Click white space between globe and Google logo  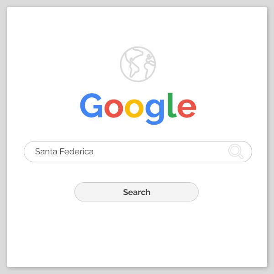pos(138,87)
